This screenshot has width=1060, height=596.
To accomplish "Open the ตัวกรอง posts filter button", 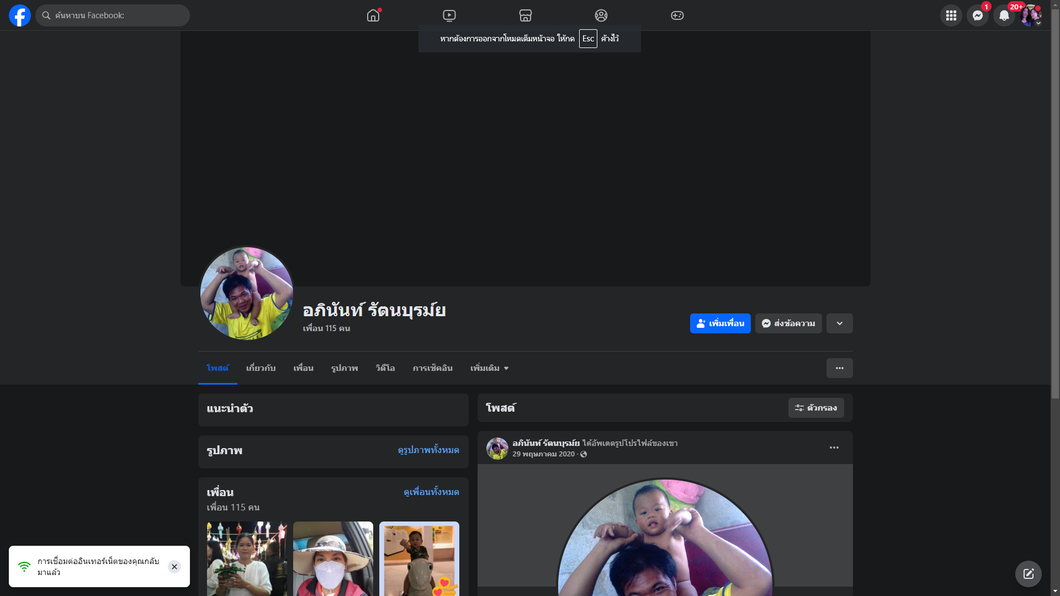I will (816, 408).
